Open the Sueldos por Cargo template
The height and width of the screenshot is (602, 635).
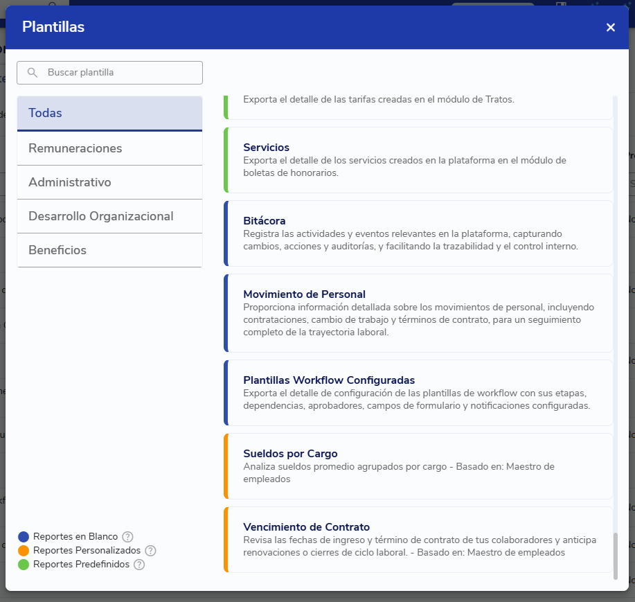(419, 466)
